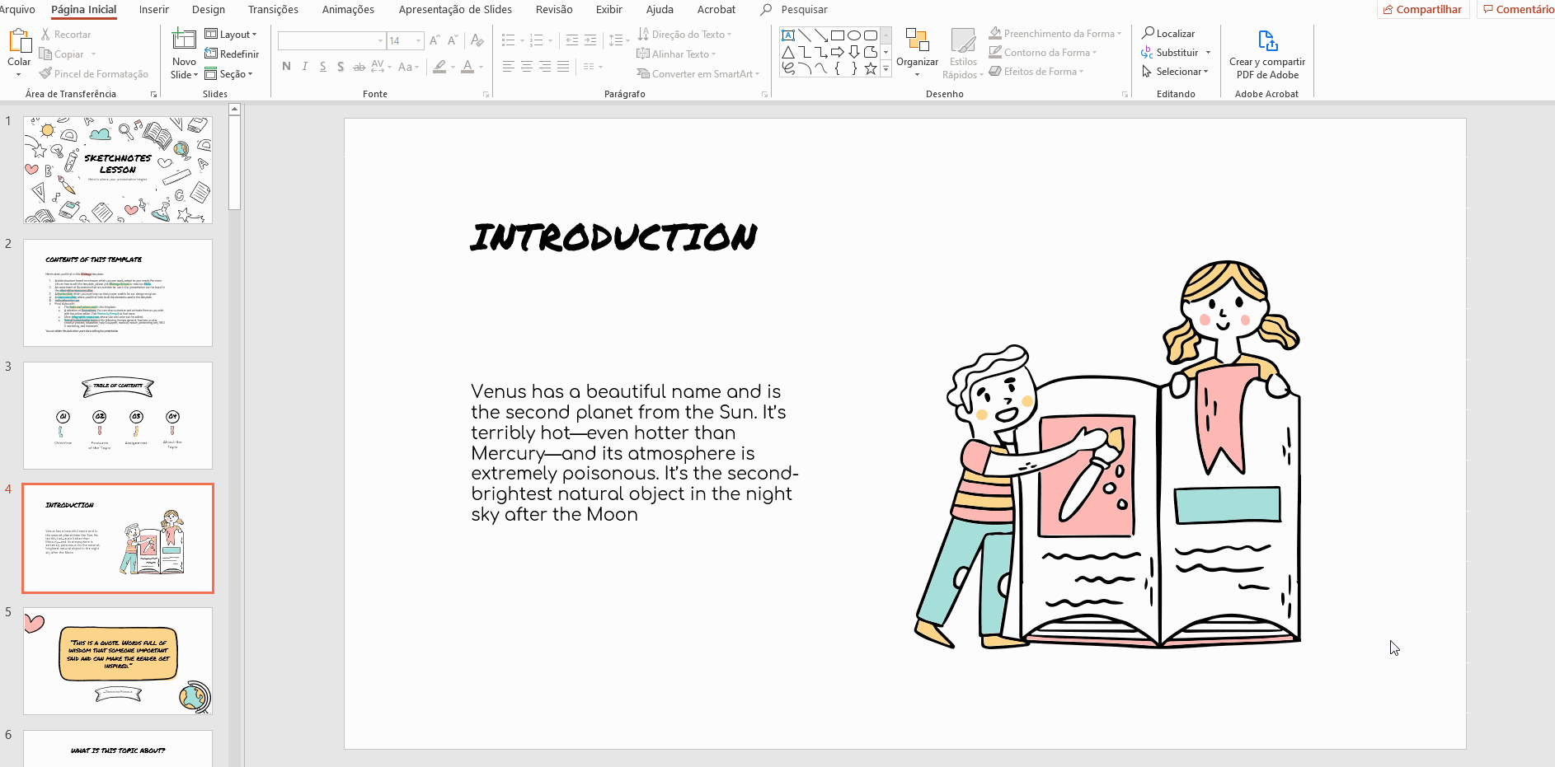Open the Design ribbon tab
1555x767 pixels.
209,10
